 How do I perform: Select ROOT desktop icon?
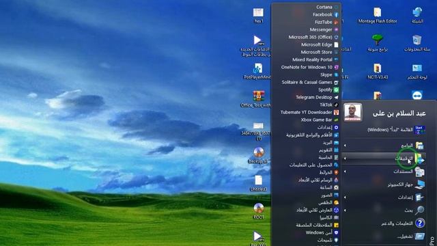pyautogui.click(x=259, y=211)
